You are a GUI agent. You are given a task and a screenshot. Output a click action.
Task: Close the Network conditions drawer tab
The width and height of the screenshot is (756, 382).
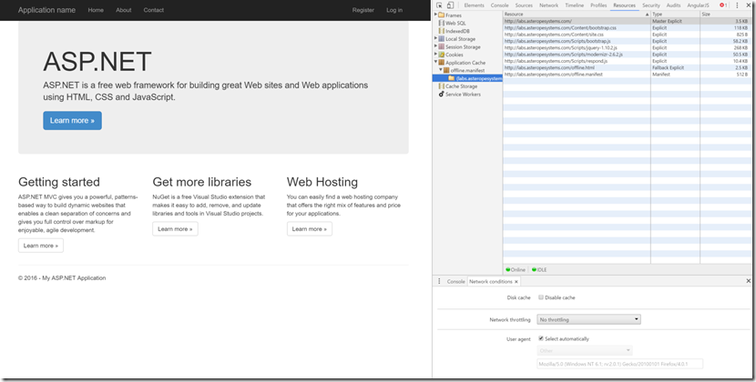(516, 281)
